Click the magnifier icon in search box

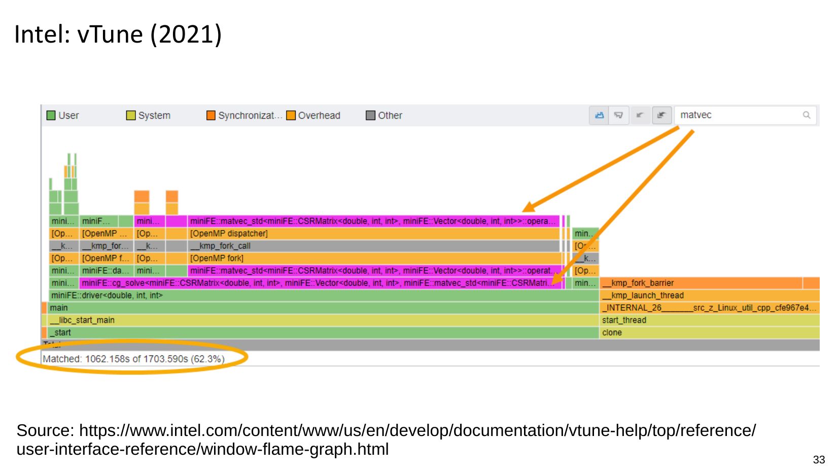pos(807,115)
